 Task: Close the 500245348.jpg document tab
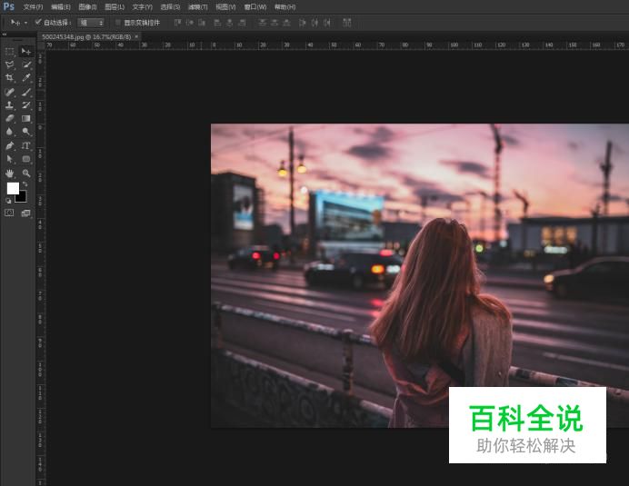click(136, 37)
